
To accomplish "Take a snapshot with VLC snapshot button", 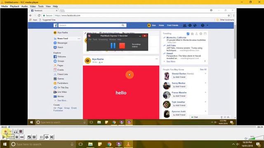I will coord(11,132).
